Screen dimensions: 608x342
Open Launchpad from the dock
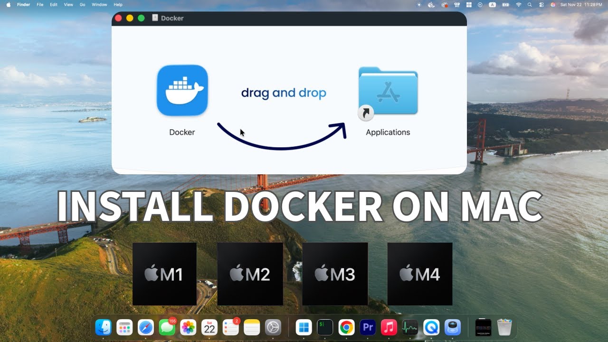124,327
